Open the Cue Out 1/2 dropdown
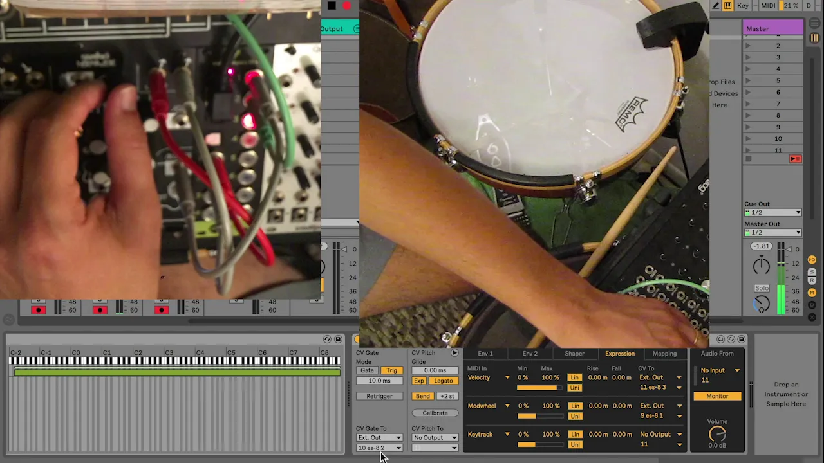Viewport: 824px width, 463px height. (773, 212)
